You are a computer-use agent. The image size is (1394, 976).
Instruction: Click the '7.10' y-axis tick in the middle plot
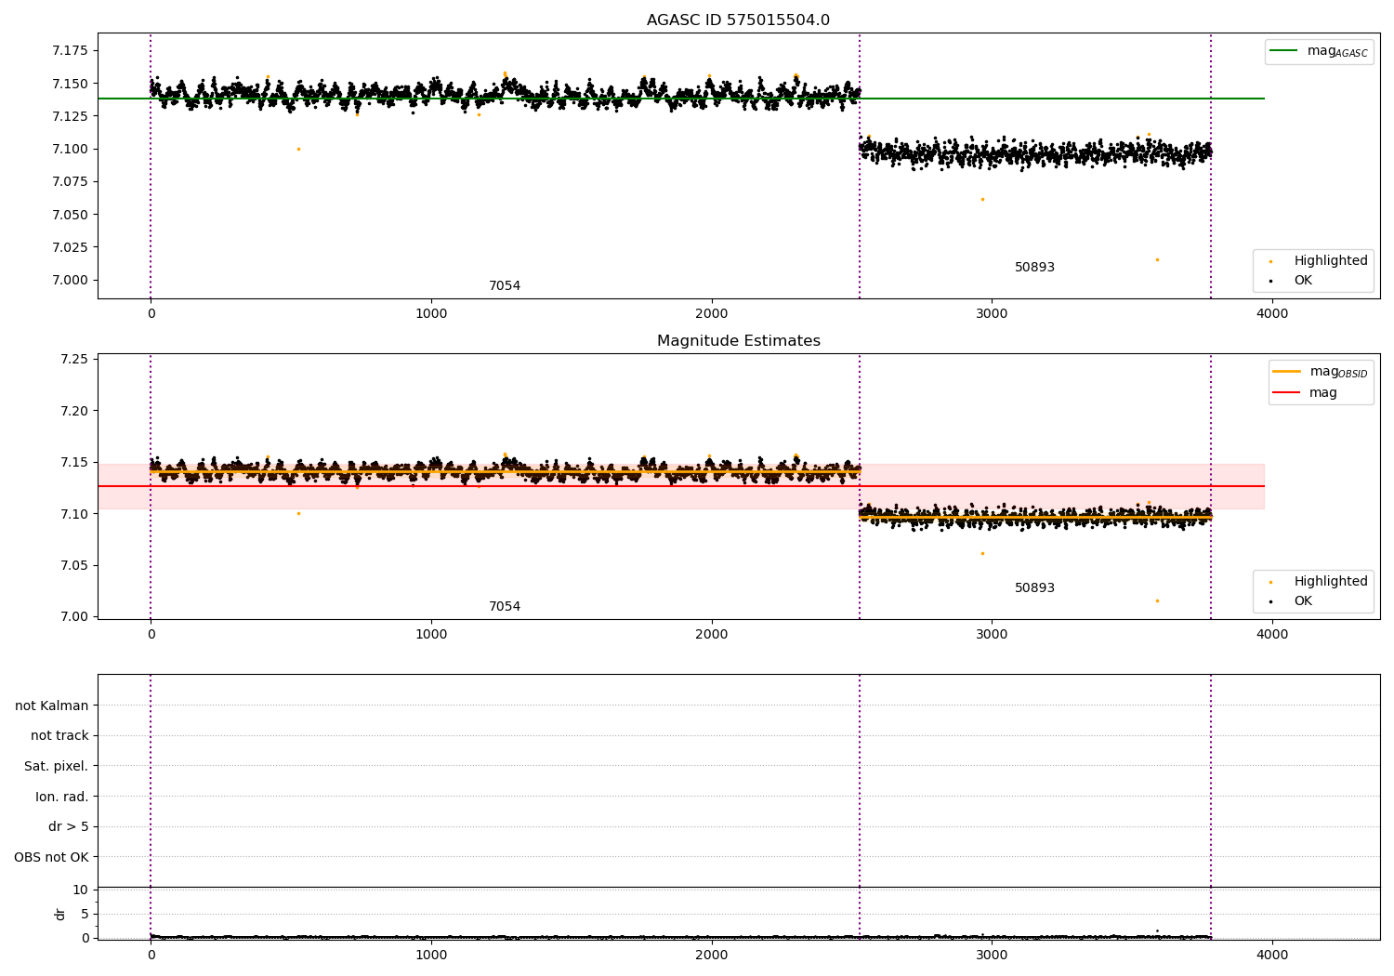(x=73, y=514)
